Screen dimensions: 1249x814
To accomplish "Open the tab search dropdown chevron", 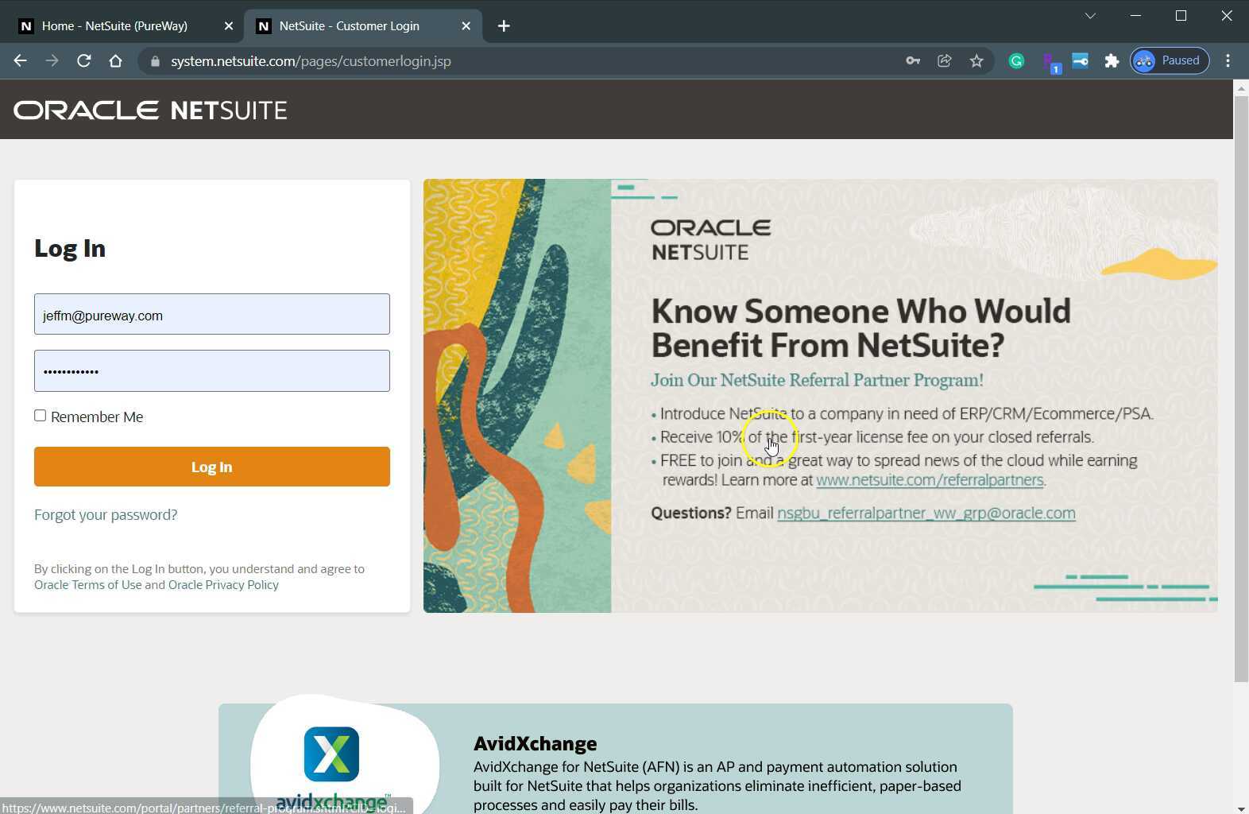I will pyautogui.click(x=1089, y=16).
